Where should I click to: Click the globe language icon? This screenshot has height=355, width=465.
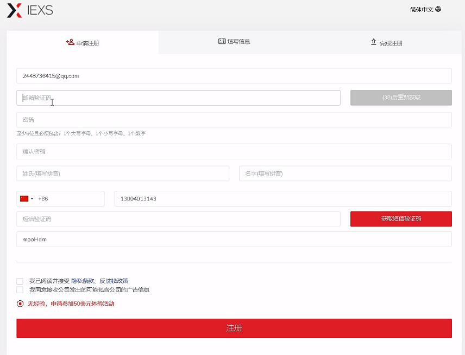click(438, 9)
